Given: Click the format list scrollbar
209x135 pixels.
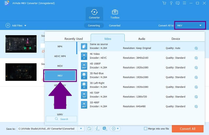Looking at the screenshot, I should [77, 48].
